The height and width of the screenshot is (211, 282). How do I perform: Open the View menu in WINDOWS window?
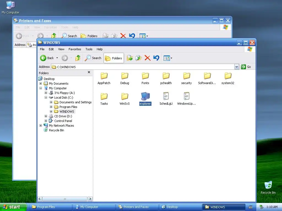tap(61, 49)
